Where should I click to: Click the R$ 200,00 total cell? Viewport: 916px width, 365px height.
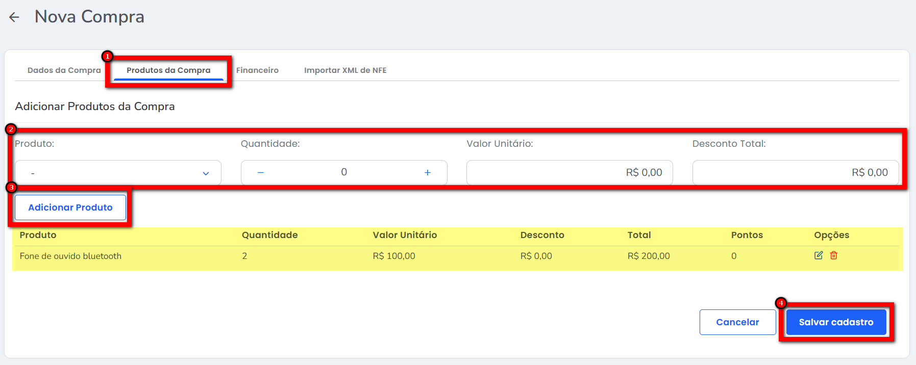pyautogui.click(x=649, y=256)
